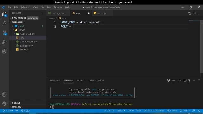Switch to the package.json editor tab
The width and height of the screenshot is (203, 114).
[x=58, y=13]
